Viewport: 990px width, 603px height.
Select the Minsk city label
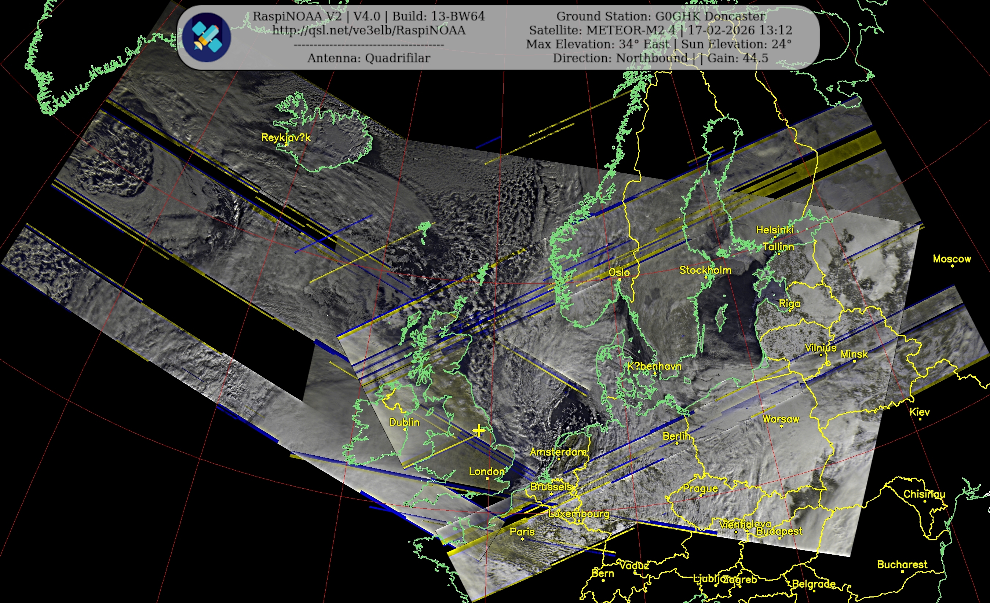pyautogui.click(x=854, y=354)
